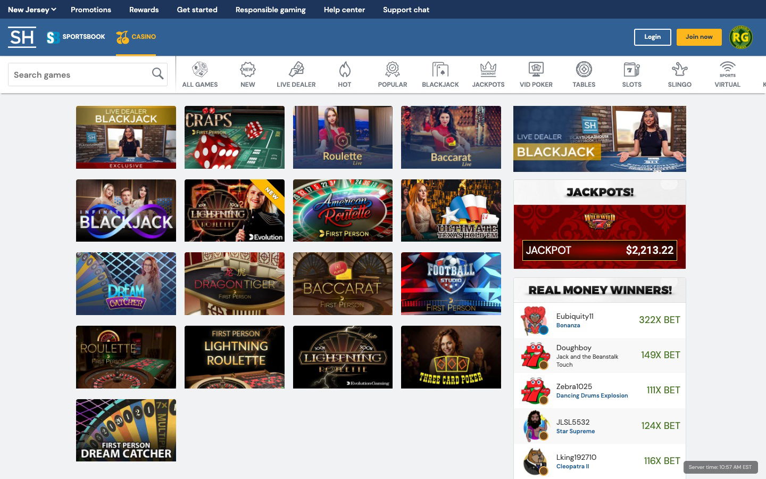
Task: Switch to the Sportsbook tab
Action: pyautogui.click(x=75, y=37)
